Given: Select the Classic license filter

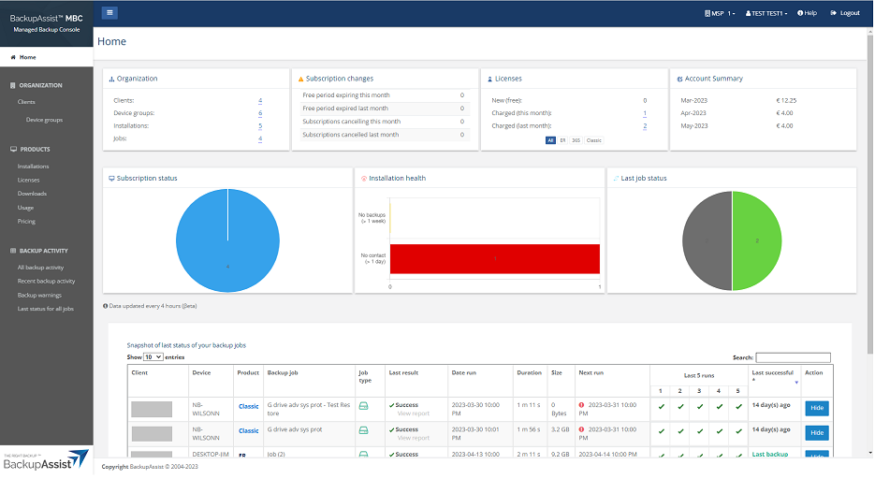Looking at the screenshot, I should (593, 140).
